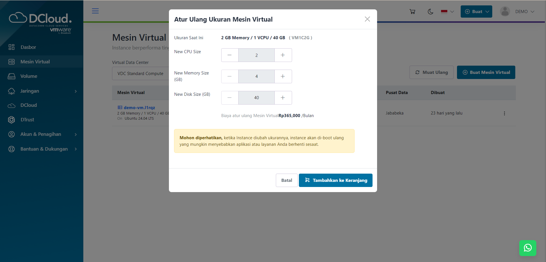Expand the Buat dropdown button
Image resolution: width=546 pixels, height=262 pixels.
click(x=476, y=12)
